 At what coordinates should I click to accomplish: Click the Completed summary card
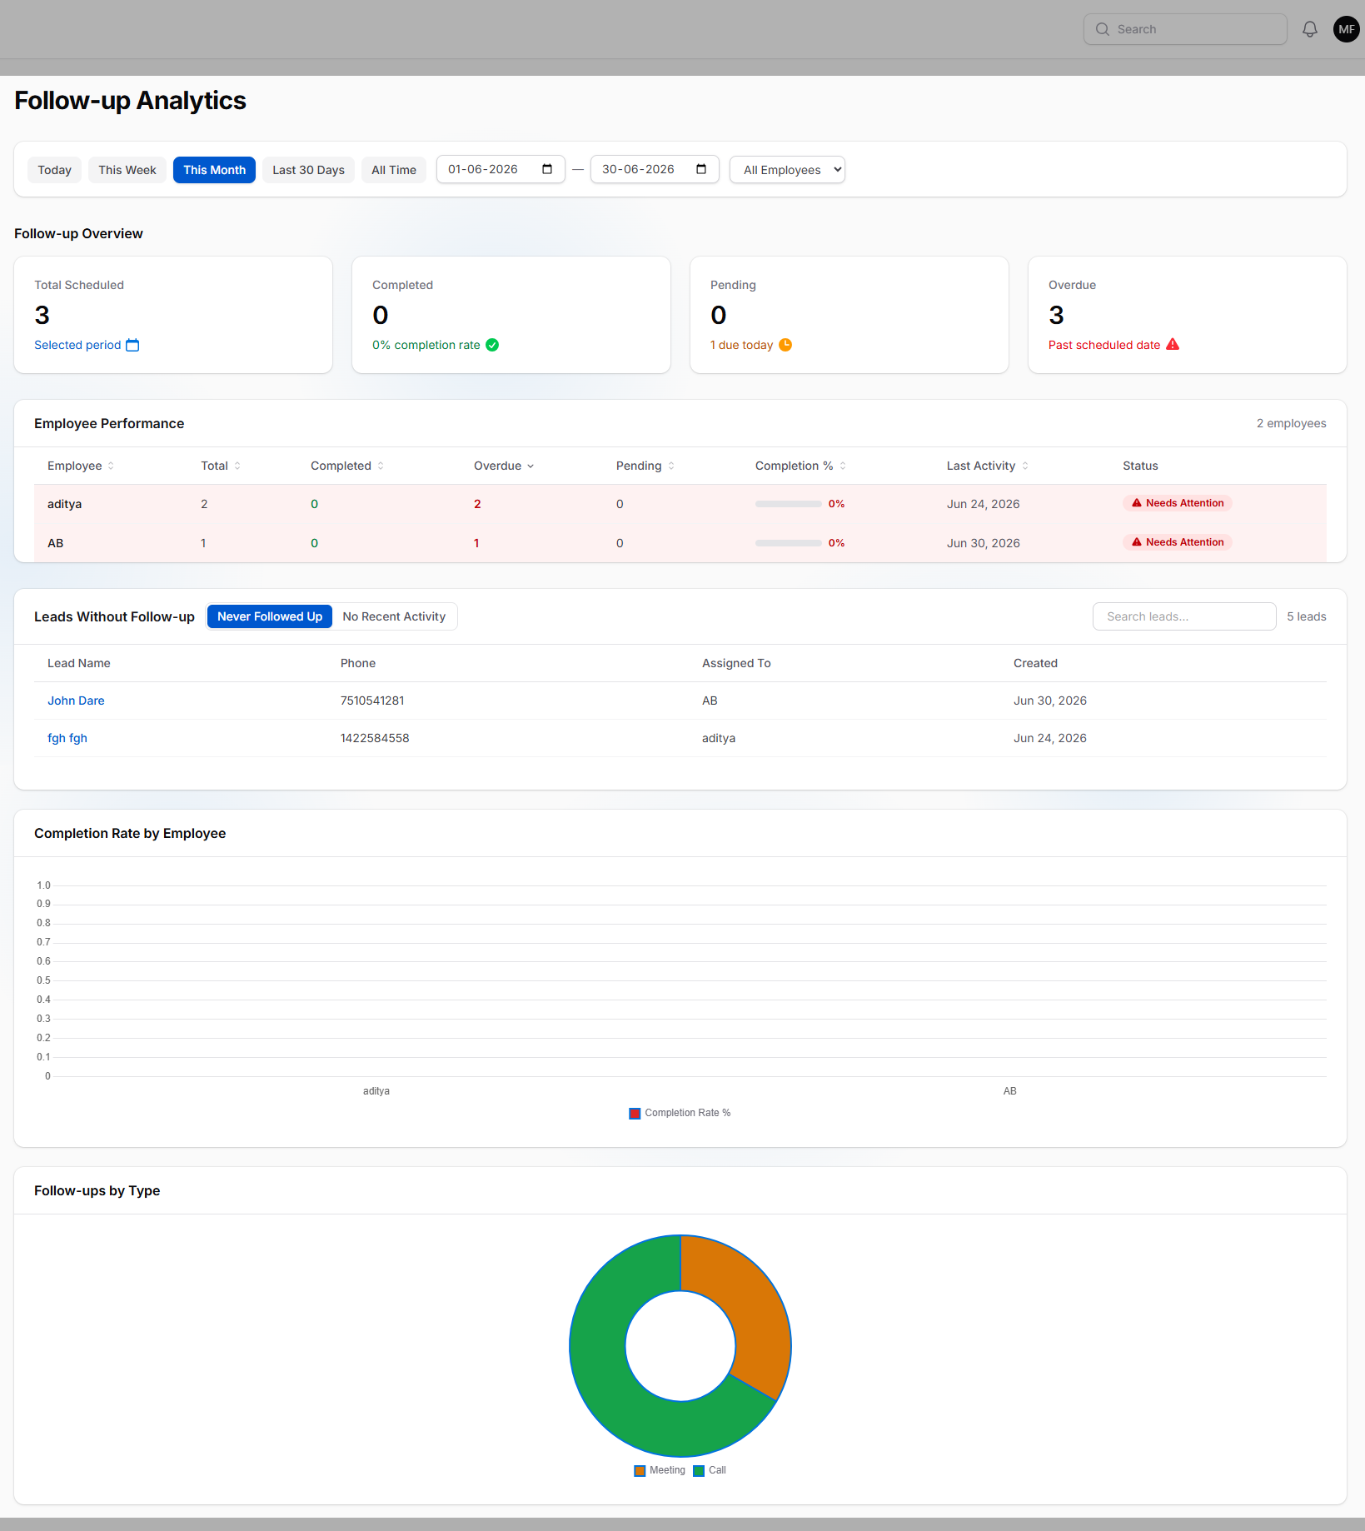point(511,315)
